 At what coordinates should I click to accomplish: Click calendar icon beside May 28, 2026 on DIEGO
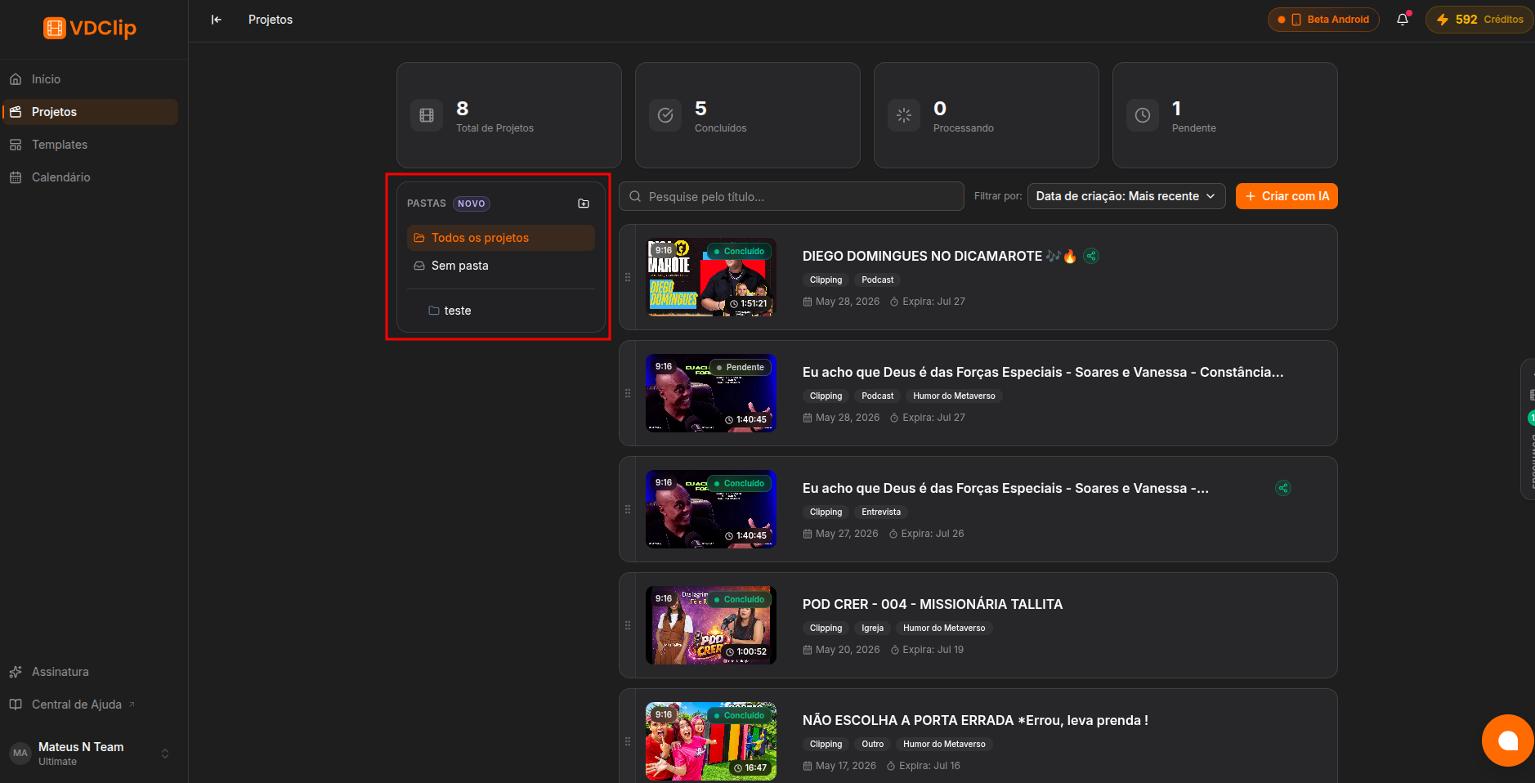[808, 302]
